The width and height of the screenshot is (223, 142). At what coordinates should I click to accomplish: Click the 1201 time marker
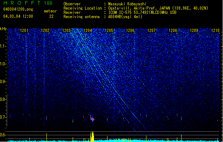click(x=24, y=31)
